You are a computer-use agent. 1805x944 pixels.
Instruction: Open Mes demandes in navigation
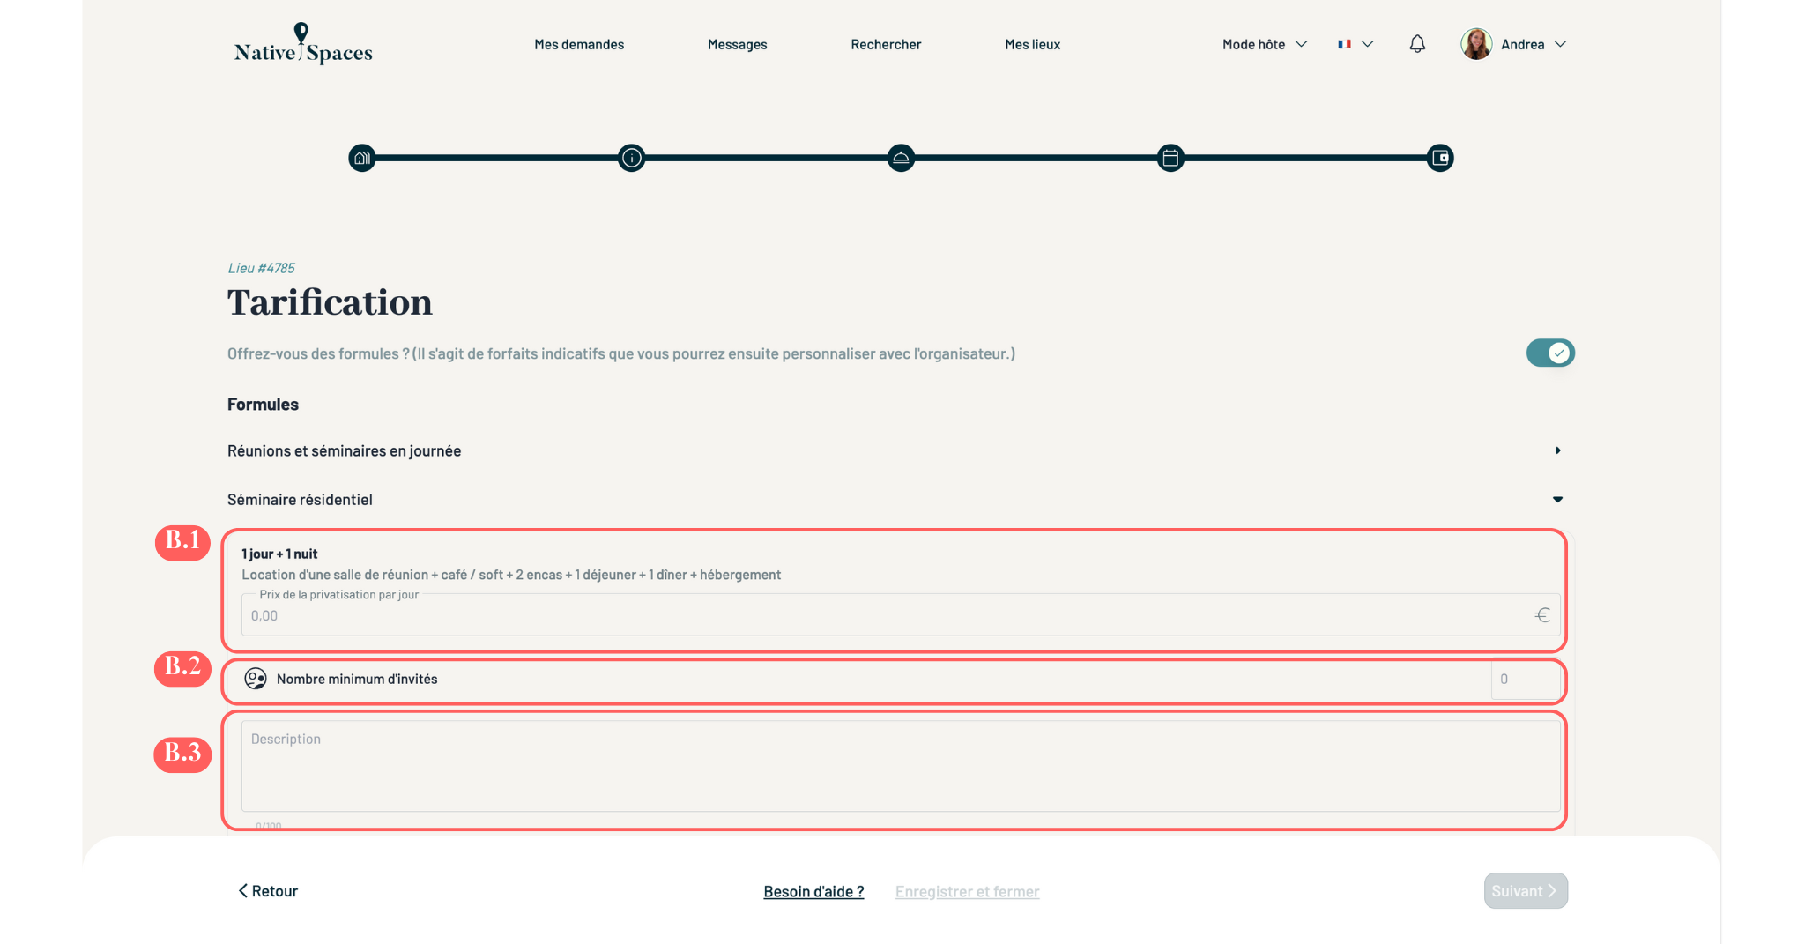pyautogui.click(x=579, y=44)
